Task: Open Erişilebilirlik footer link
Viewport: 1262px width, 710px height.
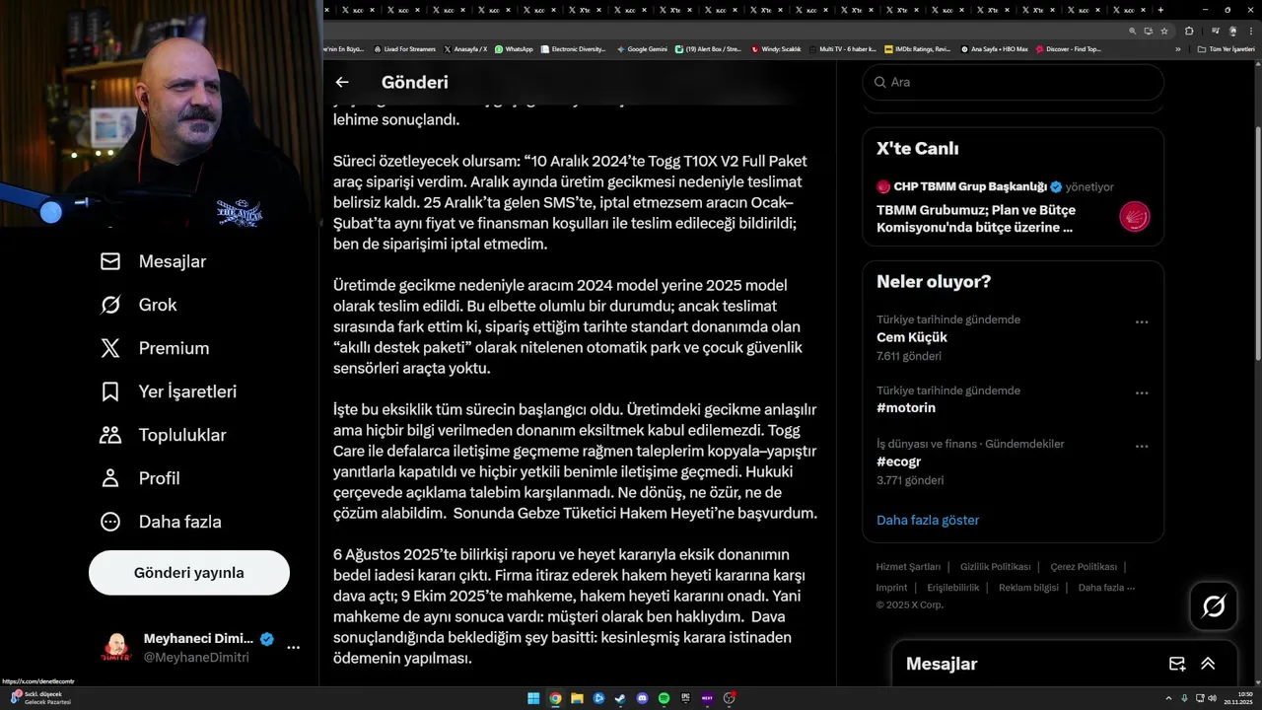Action: coord(953,588)
